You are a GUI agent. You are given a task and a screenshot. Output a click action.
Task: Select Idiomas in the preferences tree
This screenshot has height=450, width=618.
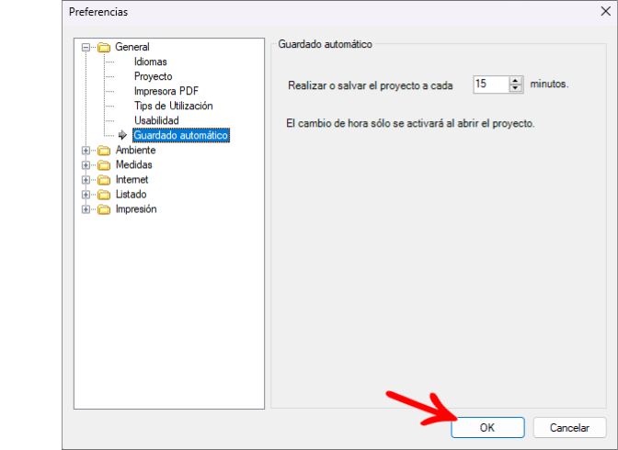click(150, 62)
